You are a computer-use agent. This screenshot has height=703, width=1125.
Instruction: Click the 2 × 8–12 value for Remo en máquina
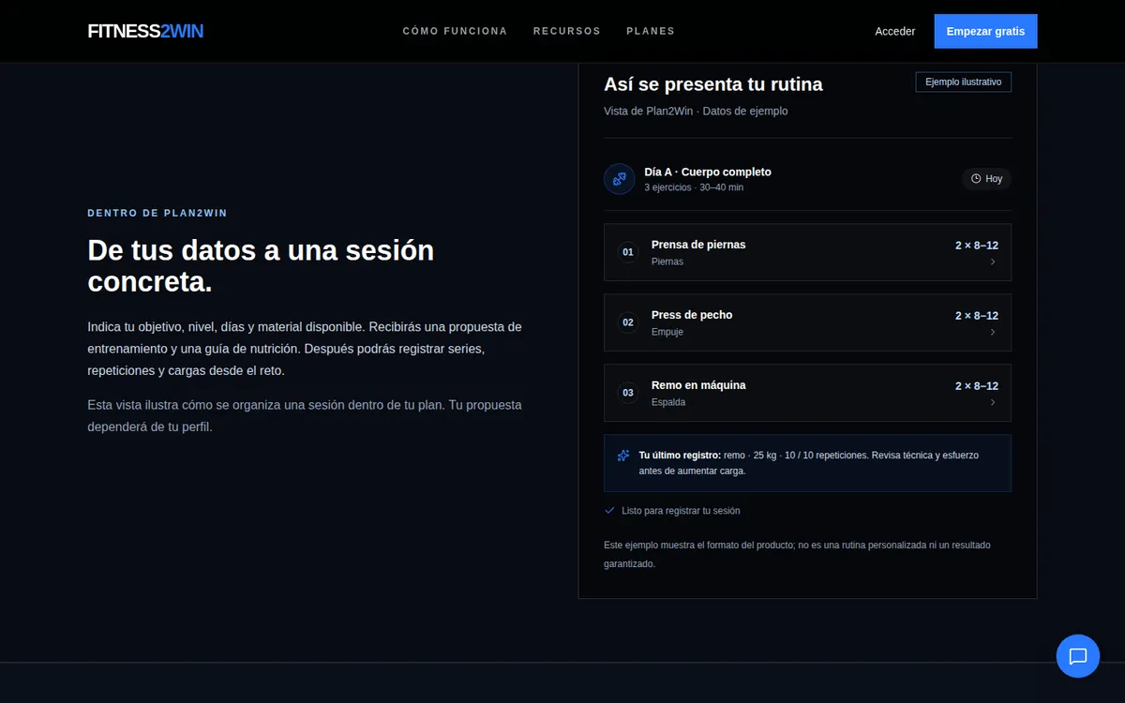[x=977, y=385]
